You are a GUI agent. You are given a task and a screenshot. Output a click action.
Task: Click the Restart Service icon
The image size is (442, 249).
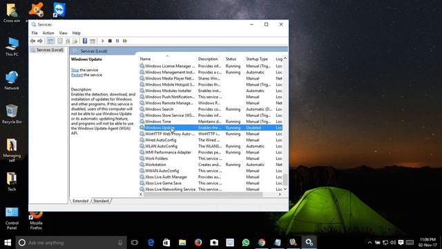[x=125, y=41]
